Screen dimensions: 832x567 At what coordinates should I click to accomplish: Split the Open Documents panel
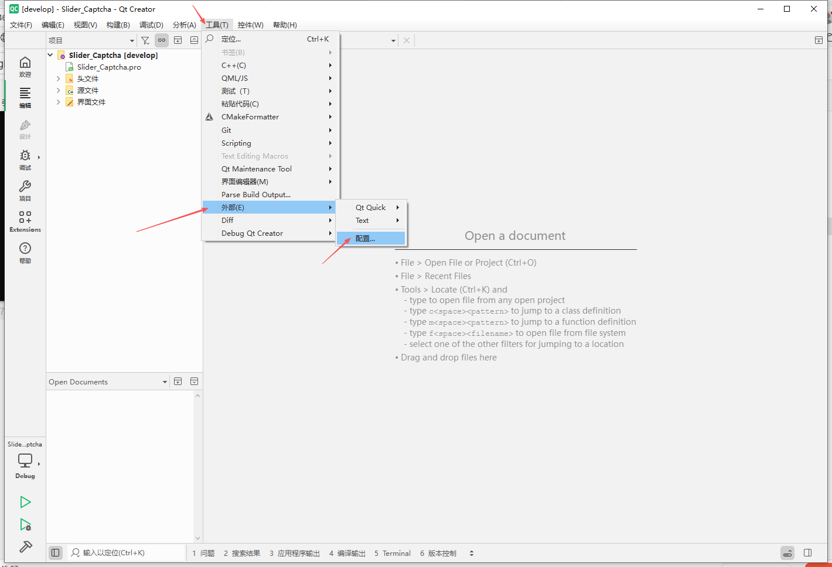point(178,382)
